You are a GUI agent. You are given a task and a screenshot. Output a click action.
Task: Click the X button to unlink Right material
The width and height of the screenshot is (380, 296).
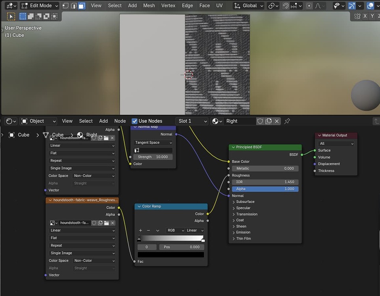(x=276, y=121)
